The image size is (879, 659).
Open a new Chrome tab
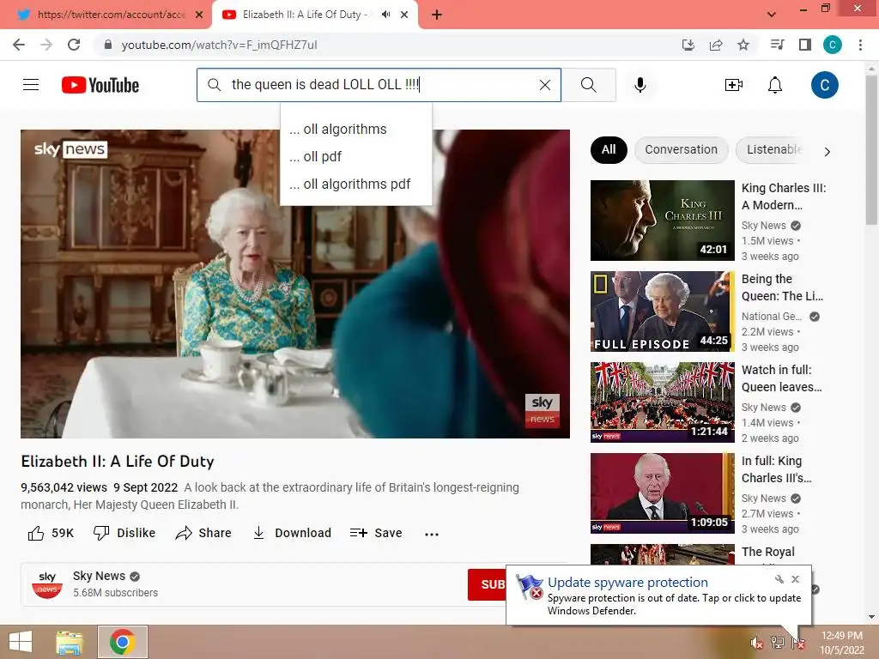(437, 15)
